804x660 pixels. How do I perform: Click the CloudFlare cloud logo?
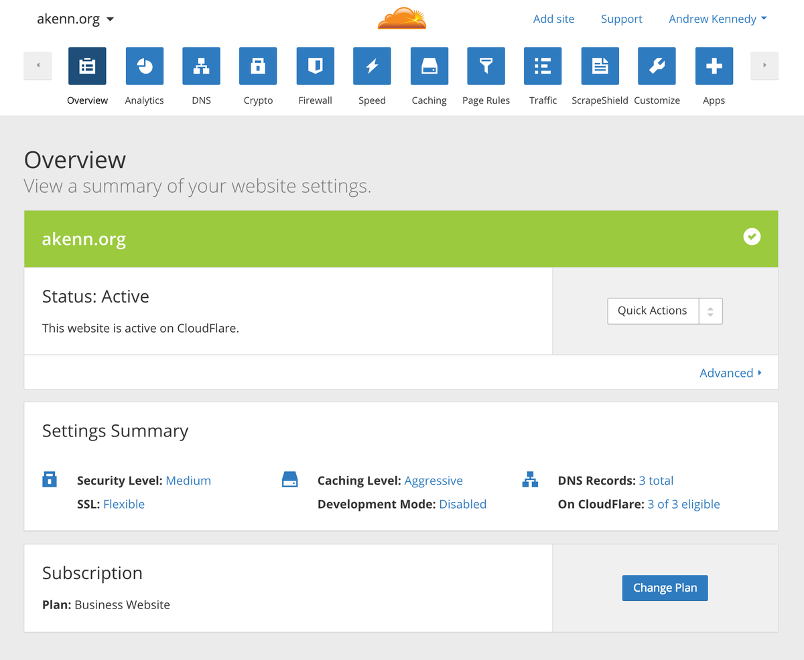click(x=402, y=18)
